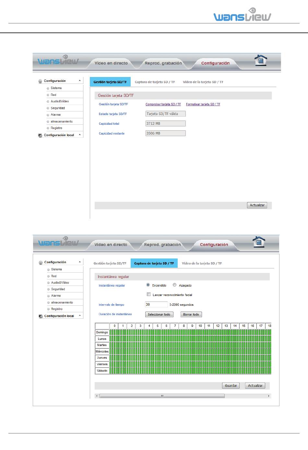The height and width of the screenshot is (450, 308).
Task: Click the gear icon beside Configuración in the lower panel
Action: (x=41, y=263)
